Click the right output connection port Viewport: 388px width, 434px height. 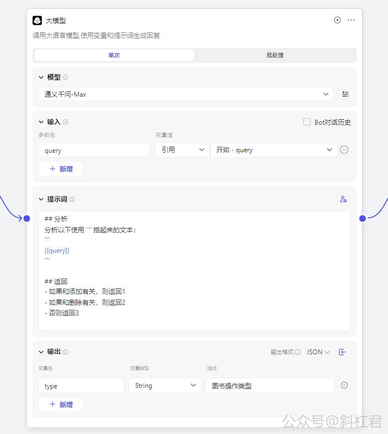pyautogui.click(x=362, y=219)
